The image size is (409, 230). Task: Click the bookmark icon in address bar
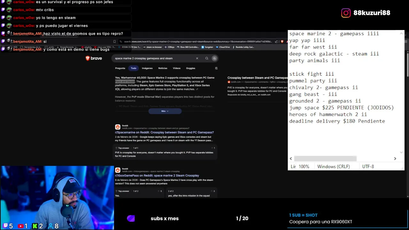[114, 42]
